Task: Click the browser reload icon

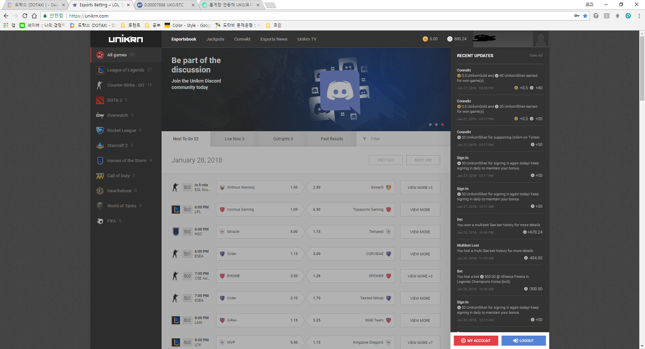Action: point(25,16)
